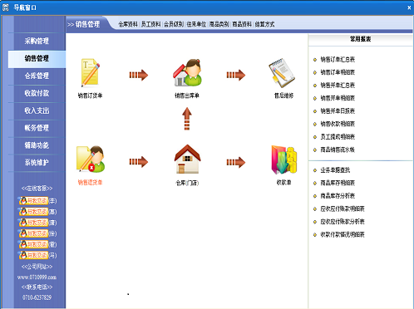Open the 收款单 receipt icon
The width and height of the screenshot is (414, 309).
coord(284,160)
